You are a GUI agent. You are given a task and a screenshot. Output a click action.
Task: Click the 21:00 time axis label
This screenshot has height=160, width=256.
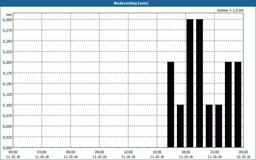[214, 152]
